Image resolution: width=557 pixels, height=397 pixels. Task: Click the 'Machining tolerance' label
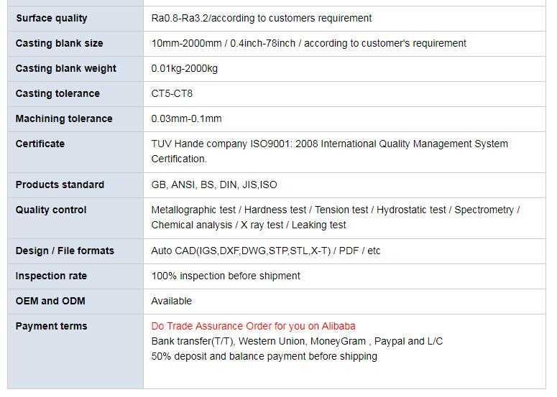(x=64, y=118)
